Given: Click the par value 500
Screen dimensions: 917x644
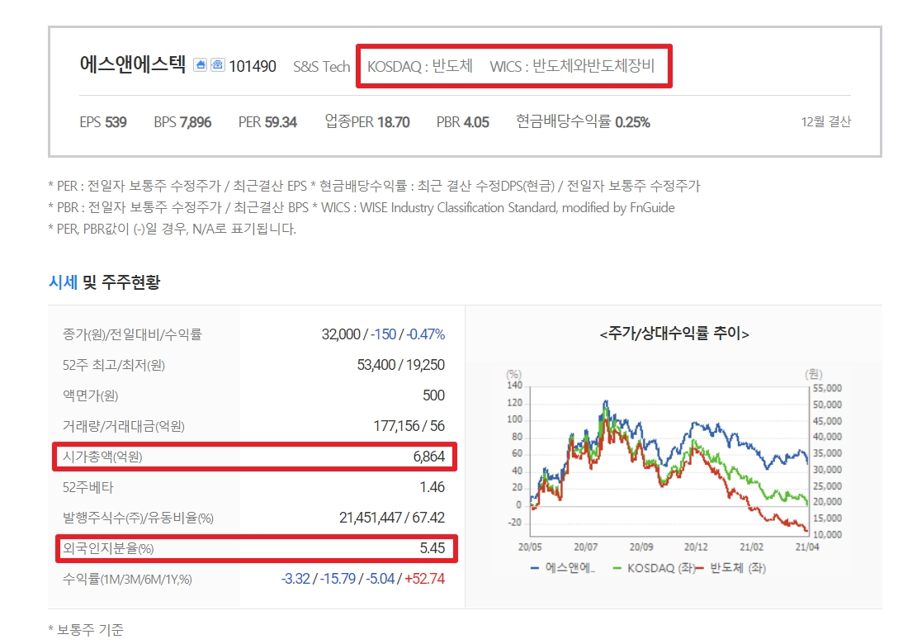Looking at the screenshot, I should (434, 395).
